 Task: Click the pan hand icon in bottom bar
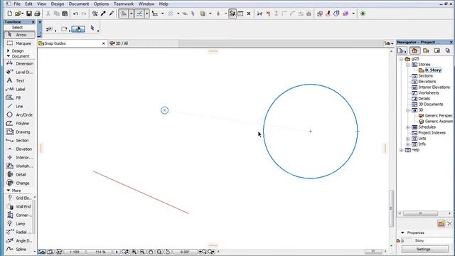151,252
